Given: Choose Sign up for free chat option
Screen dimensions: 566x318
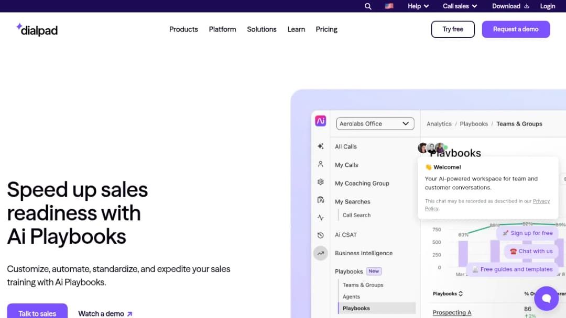Looking at the screenshot, I should (527, 233).
